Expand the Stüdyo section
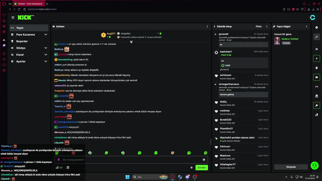322x181 pixels. point(29,48)
